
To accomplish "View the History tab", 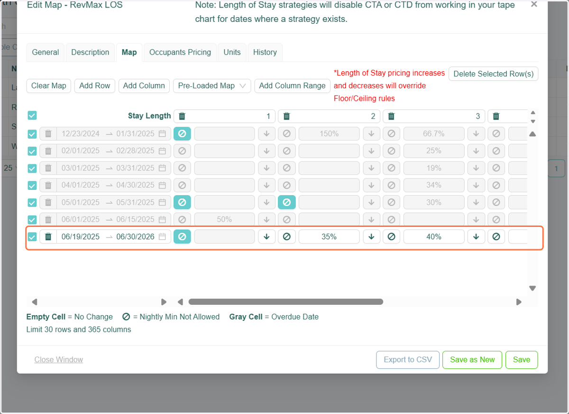I will [265, 52].
